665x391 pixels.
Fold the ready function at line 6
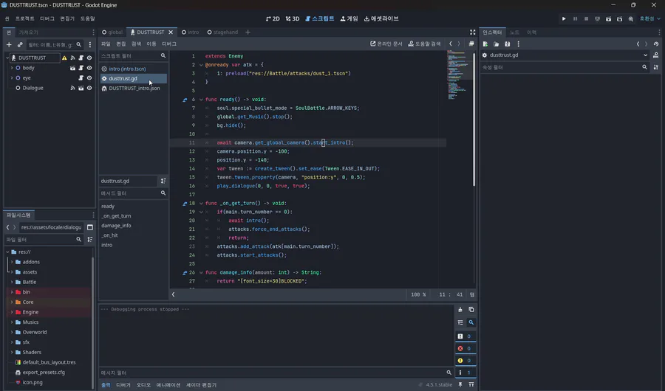tap(201, 100)
